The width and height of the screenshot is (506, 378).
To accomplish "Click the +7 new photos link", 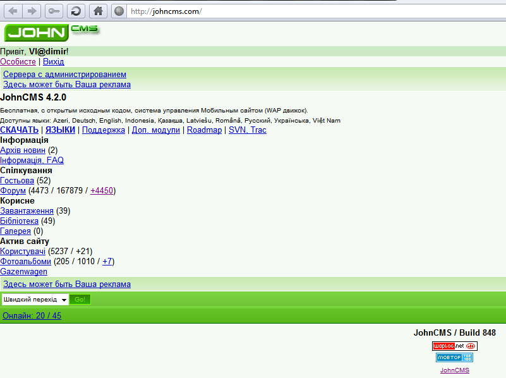I will tap(107, 261).
